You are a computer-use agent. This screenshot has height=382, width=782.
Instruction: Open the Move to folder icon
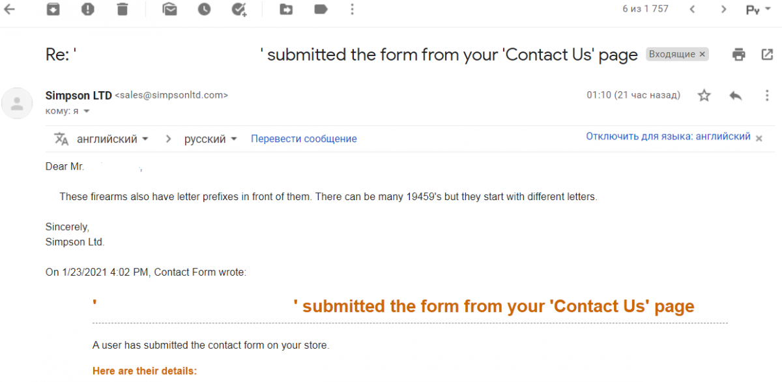[285, 9]
